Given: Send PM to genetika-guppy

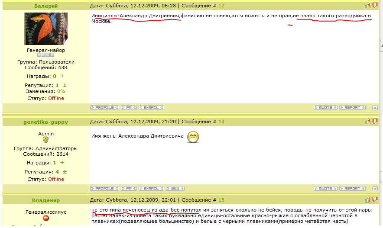Looking at the screenshot, I should point(129,189).
